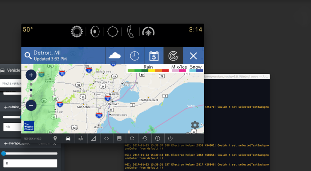Click the average_speed slider handle

[4, 153]
